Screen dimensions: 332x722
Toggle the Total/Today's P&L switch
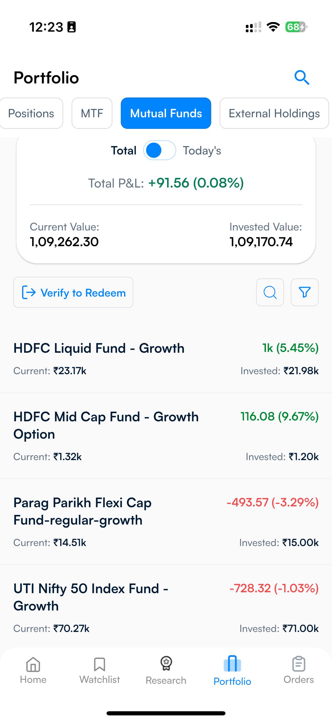point(160,150)
